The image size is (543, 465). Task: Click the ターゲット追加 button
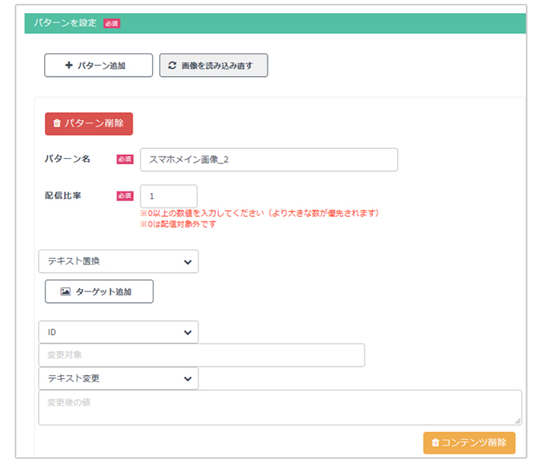tap(99, 291)
